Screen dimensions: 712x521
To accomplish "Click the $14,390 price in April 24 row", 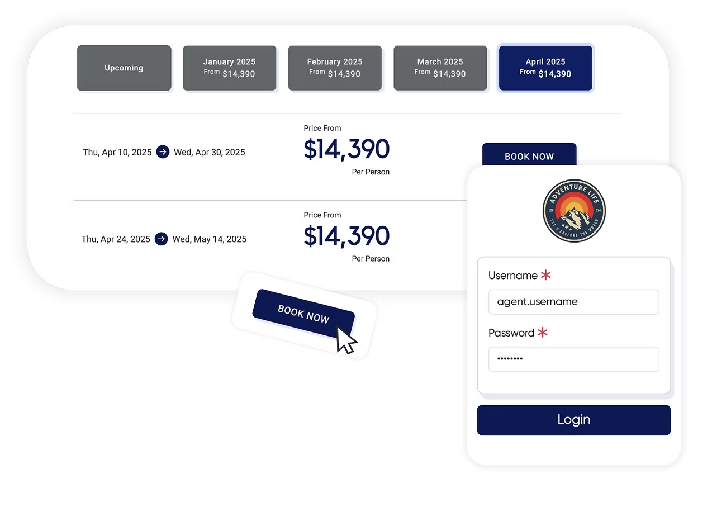I will click(346, 236).
